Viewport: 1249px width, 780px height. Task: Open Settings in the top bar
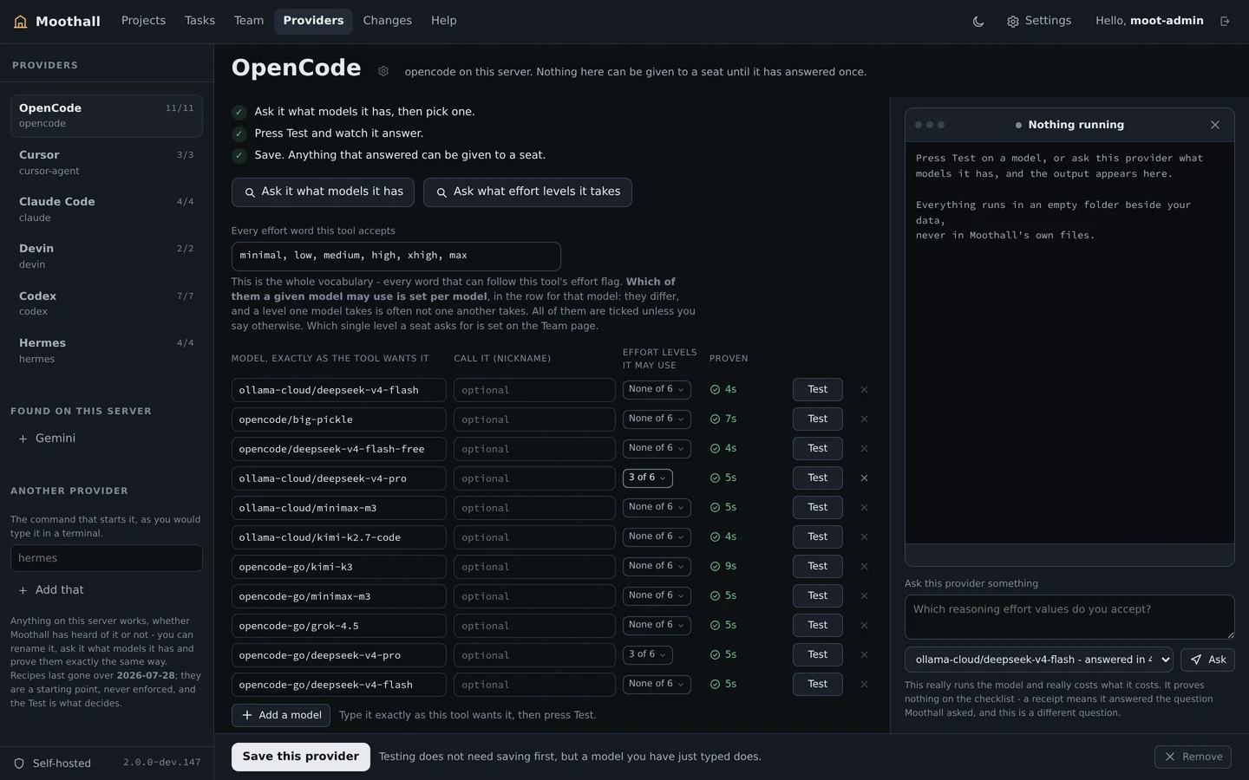point(1038,21)
